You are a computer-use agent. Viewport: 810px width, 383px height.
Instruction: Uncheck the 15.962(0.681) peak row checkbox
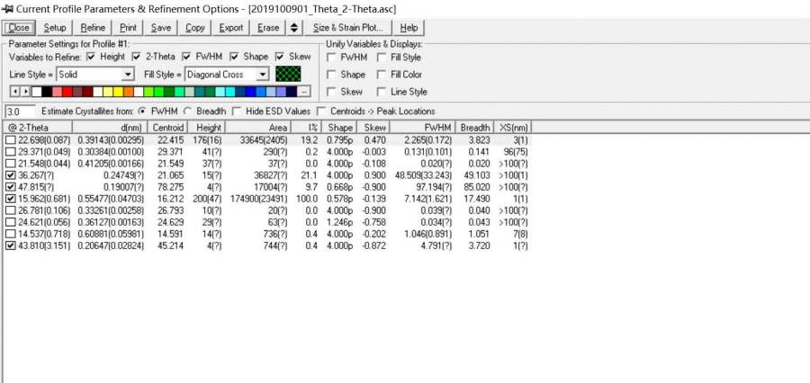(11, 199)
